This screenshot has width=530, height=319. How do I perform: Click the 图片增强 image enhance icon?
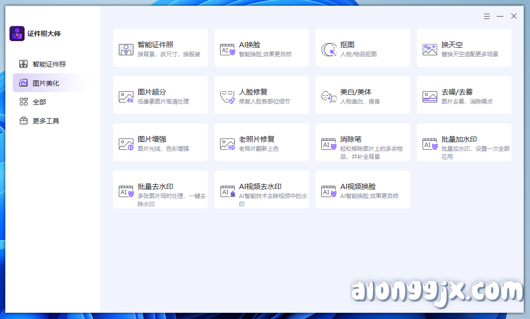coord(126,142)
